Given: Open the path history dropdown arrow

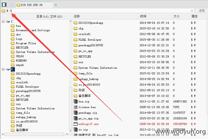Looking at the screenshot, I should click(x=192, y=11).
